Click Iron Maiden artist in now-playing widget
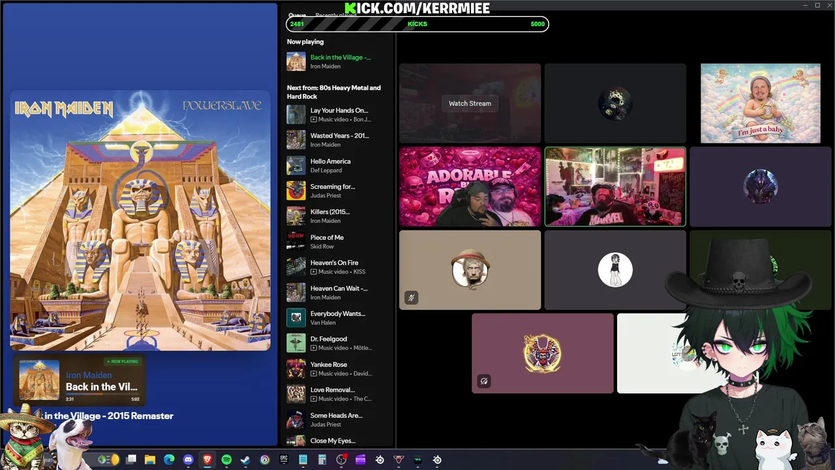This screenshot has height=470, width=835. click(x=89, y=375)
